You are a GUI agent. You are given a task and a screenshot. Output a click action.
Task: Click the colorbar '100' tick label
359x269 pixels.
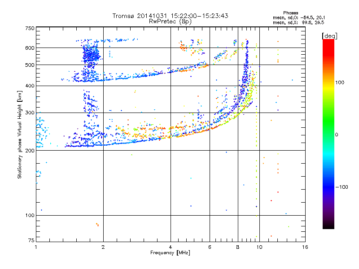click(340, 82)
